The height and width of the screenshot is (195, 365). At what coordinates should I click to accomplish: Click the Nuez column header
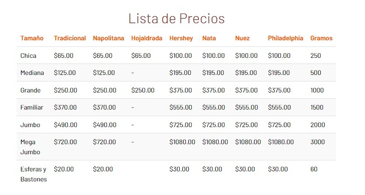242,38
